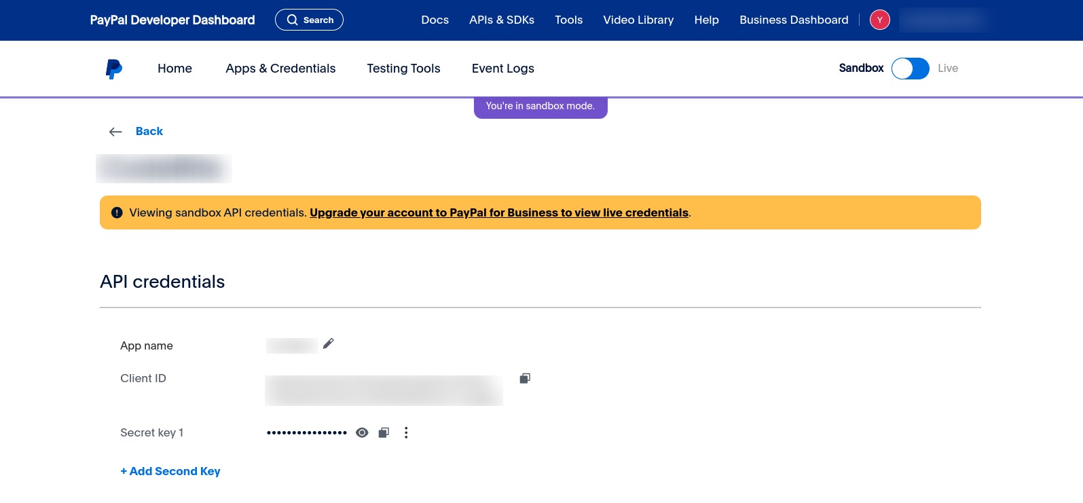The image size is (1083, 503).
Task: Reveal Secret key 1 with the eye icon
Action: click(362, 432)
